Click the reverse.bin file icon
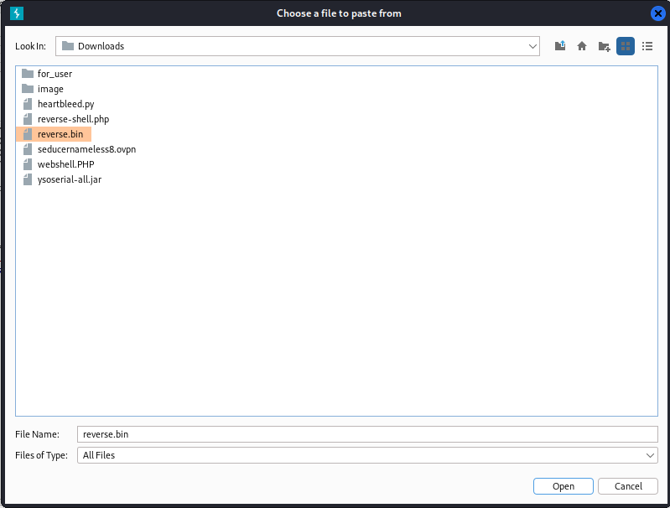 click(28, 134)
